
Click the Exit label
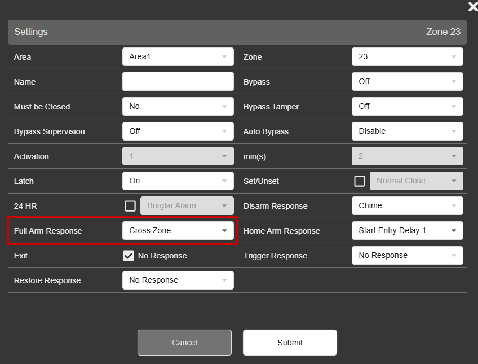[20, 256]
